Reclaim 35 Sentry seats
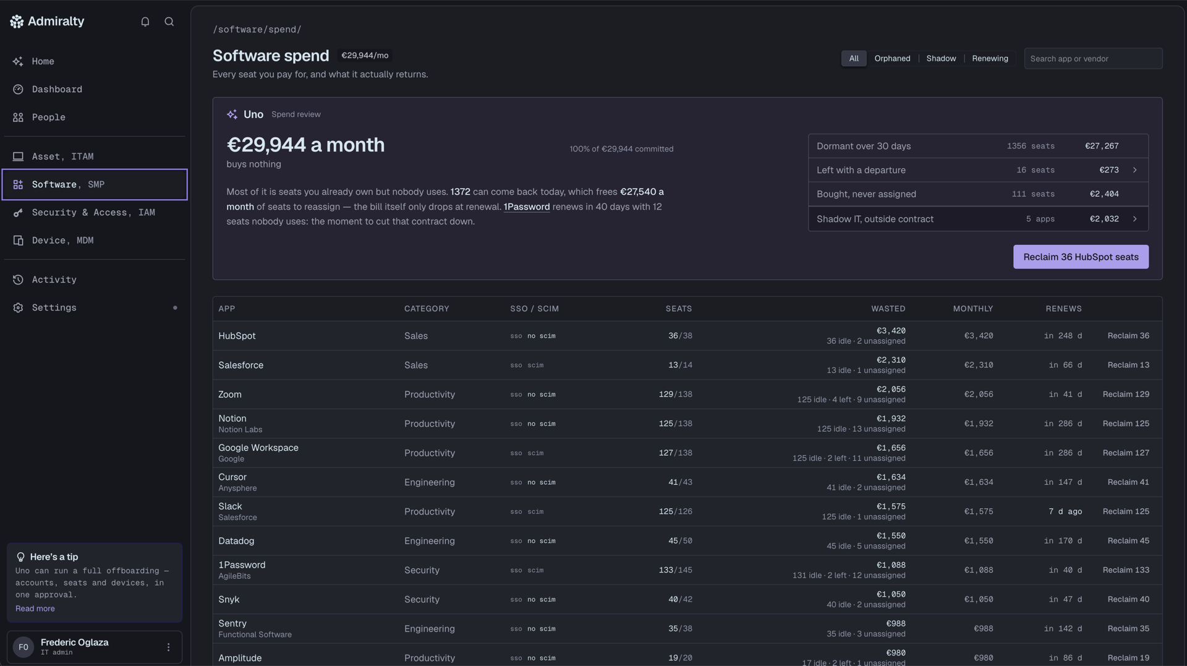 point(1128,628)
